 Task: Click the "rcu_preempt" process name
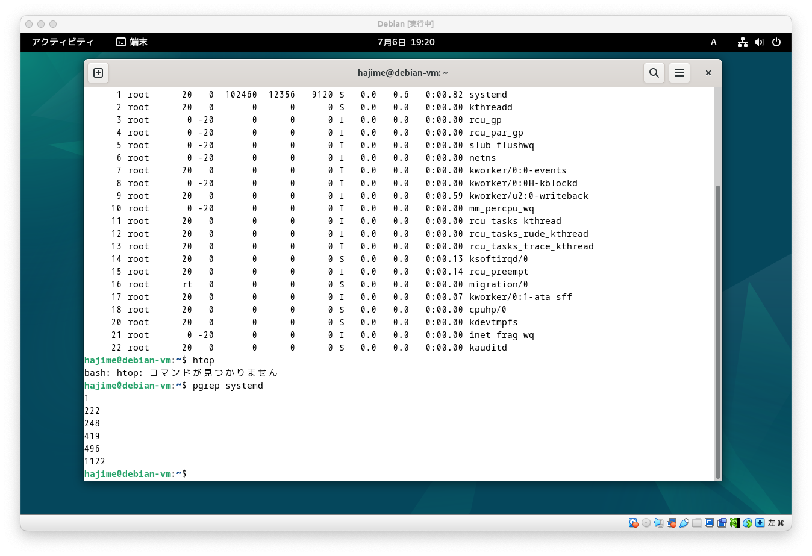[x=499, y=272]
